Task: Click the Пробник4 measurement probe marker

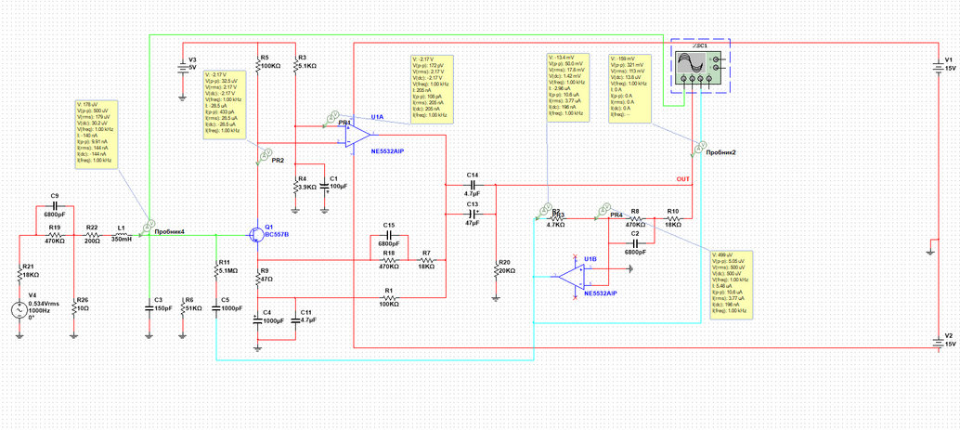Action: click(148, 227)
